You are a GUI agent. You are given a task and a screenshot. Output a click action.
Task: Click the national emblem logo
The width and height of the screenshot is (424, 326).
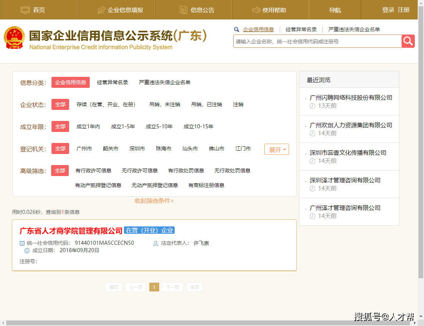coord(14,37)
